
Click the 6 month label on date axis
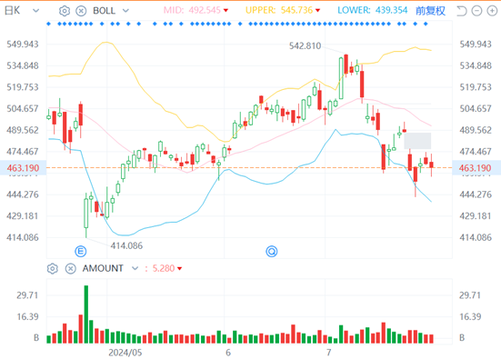[228, 353]
